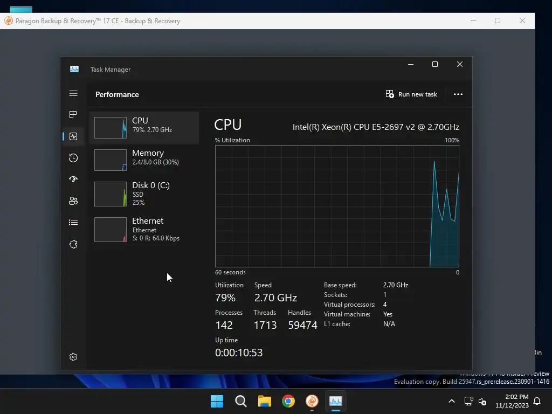Click the Sockets label

click(x=335, y=295)
